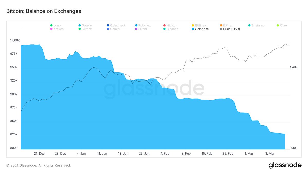This screenshot has width=308, height=173.
Task: Click the Gate.io legend color dot
Action: pyautogui.click(x=80, y=25)
